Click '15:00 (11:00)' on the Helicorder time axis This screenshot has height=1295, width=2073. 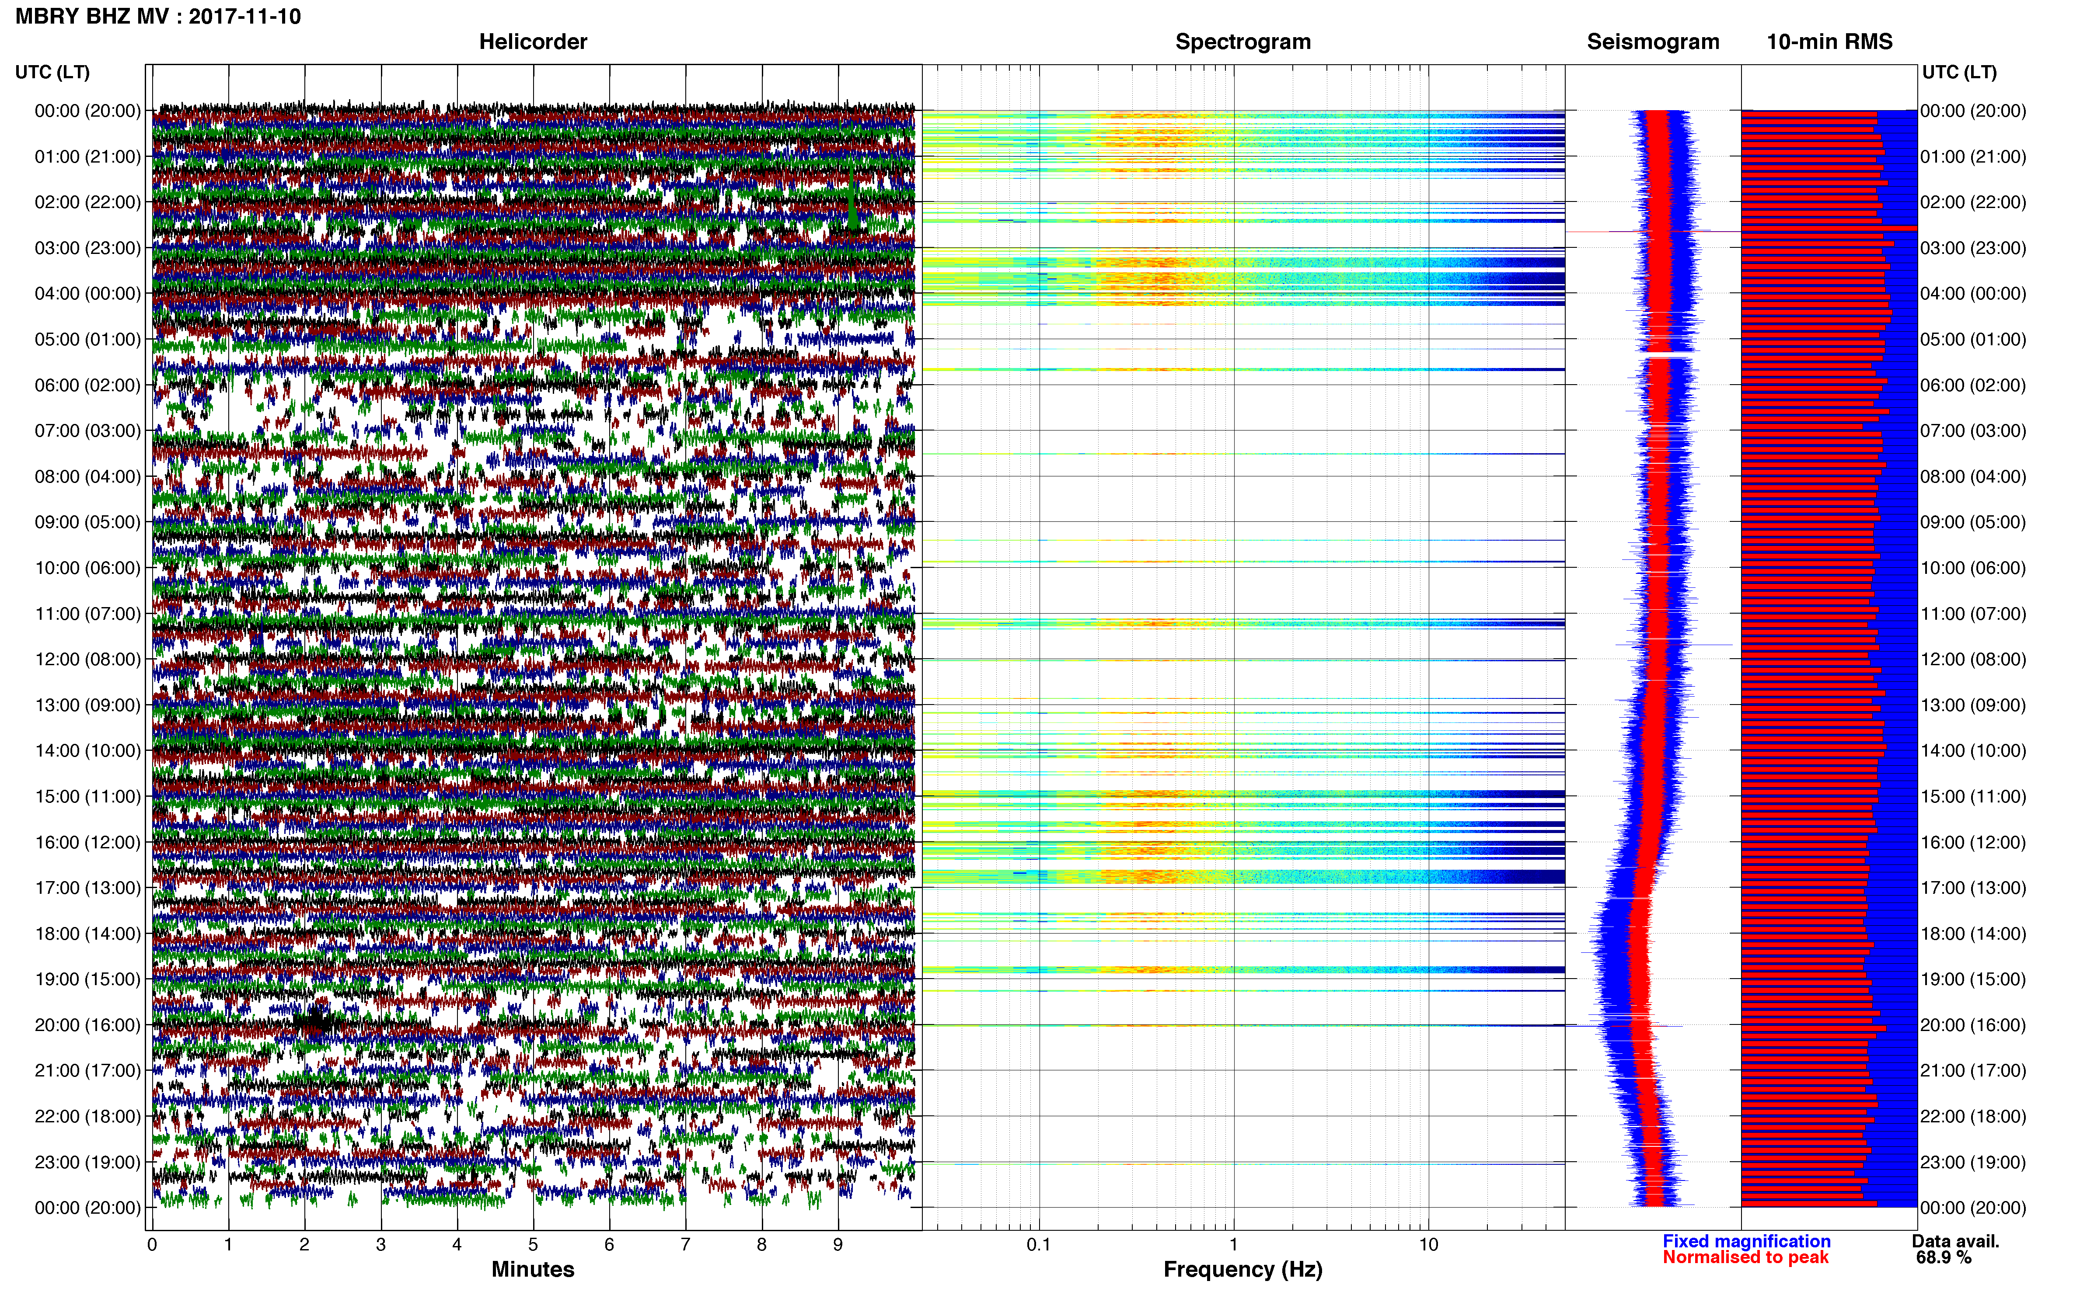tap(87, 796)
